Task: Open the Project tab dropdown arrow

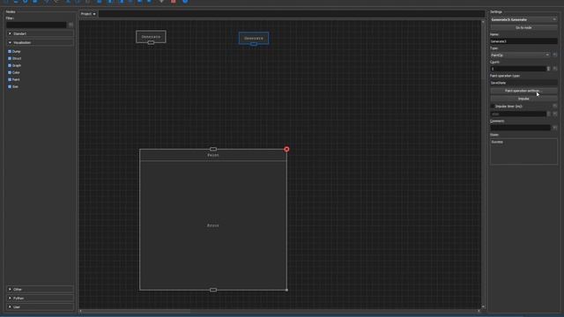Action: tap(94, 14)
